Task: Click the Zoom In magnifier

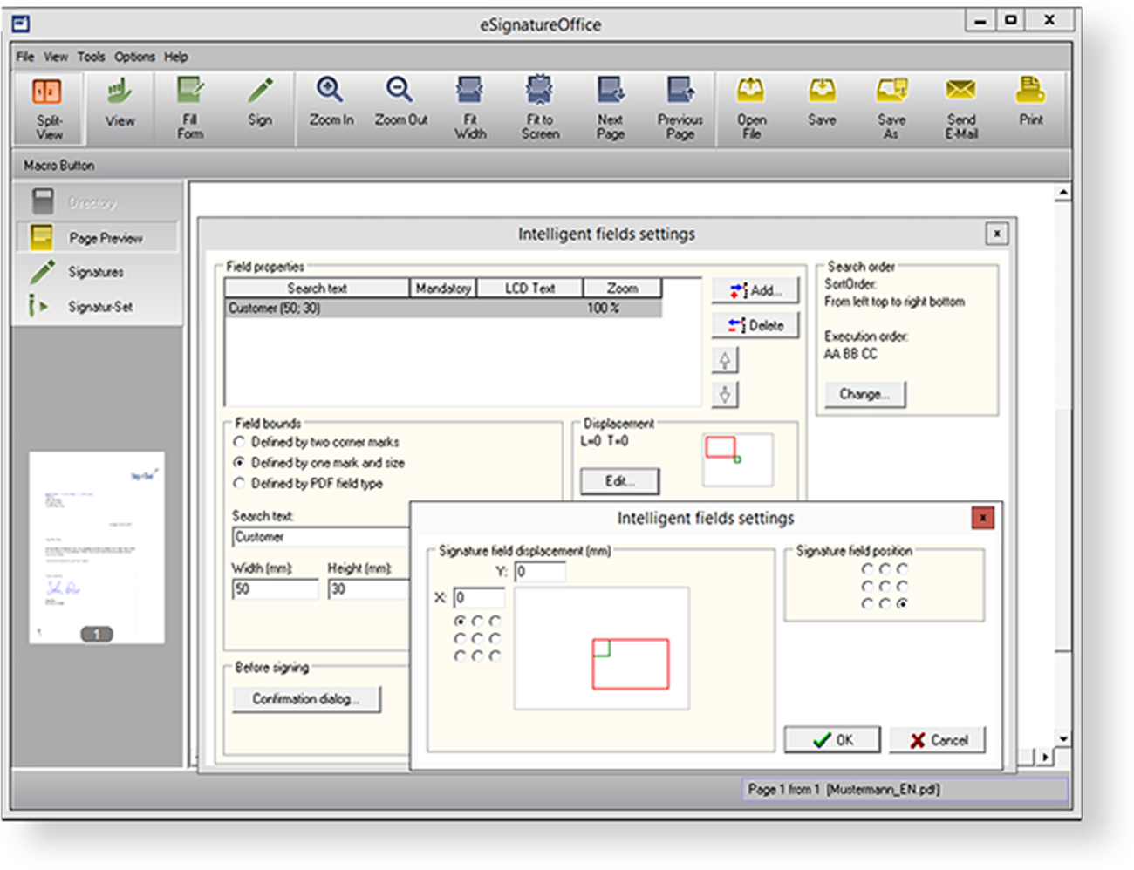Action: pyautogui.click(x=331, y=106)
